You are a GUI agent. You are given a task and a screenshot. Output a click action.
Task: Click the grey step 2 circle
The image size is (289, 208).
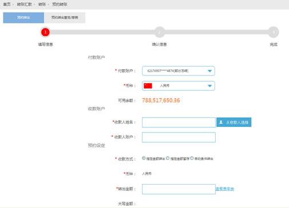point(160,32)
